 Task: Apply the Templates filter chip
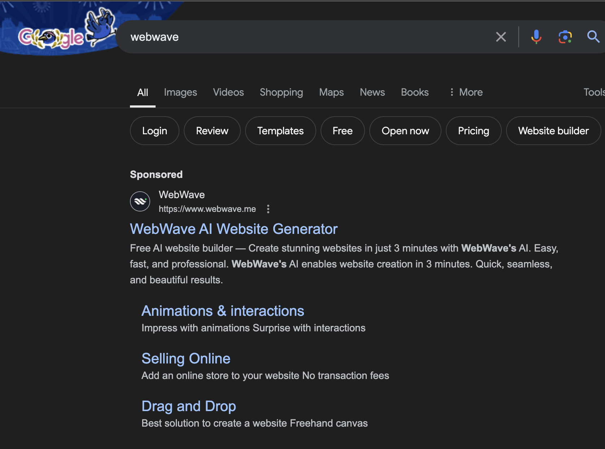(280, 131)
